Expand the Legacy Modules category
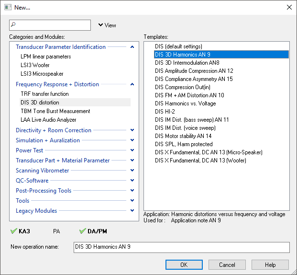297x275 pixels. click(132, 211)
